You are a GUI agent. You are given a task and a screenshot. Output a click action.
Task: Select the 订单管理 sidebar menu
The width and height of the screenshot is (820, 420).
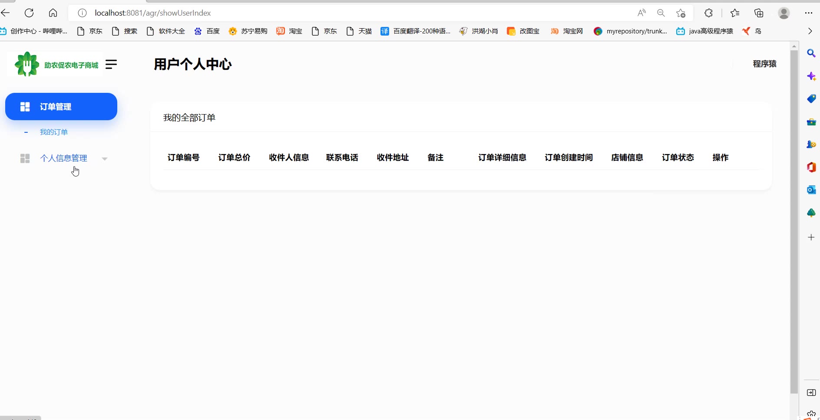point(61,106)
